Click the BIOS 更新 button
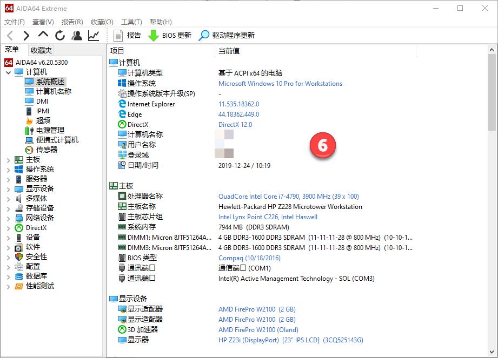Image resolution: width=498 pixels, height=358 pixels. [x=170, y=36]
